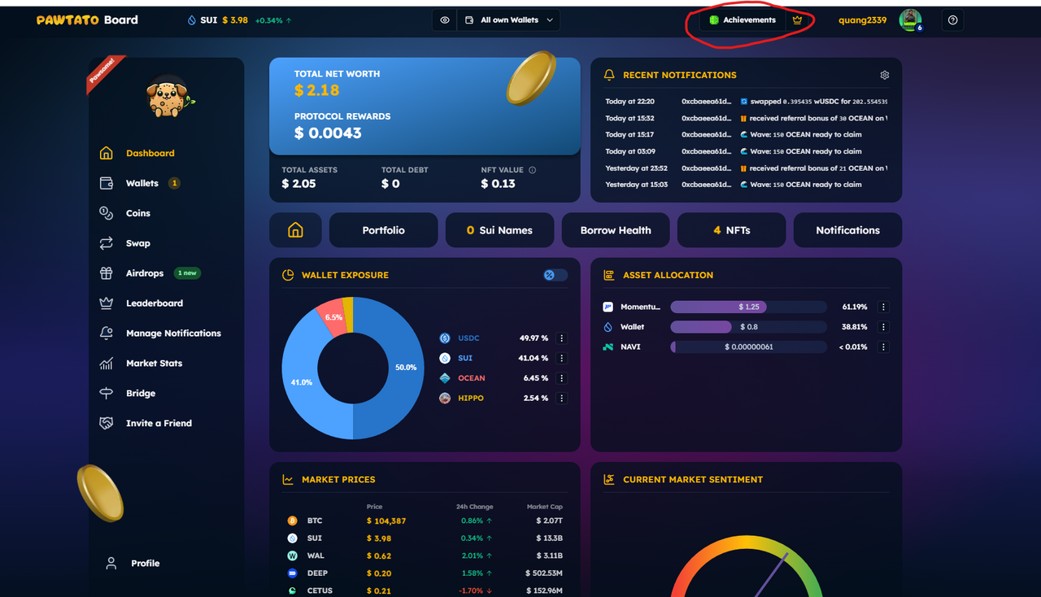Click Invite a Friend
The image size is (1041, 597).
point(159,424)
